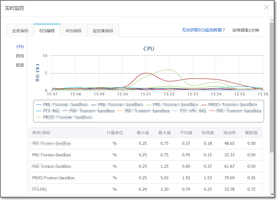Screen dimensions: 277x200
Task: Click the 15:56 time axis label
Action: click(x=263, y=94)
